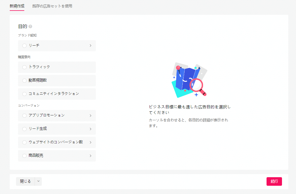Click the help icon next to 目的
This screenshot has height=194, width=296.
(x=30, y=26)
